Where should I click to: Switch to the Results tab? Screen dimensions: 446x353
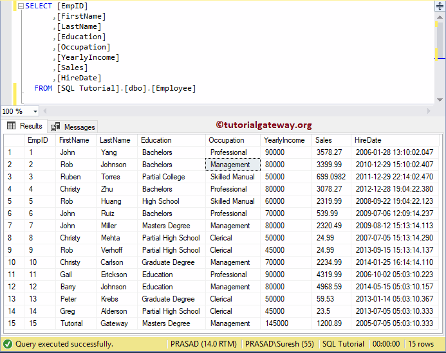(24, 126)
